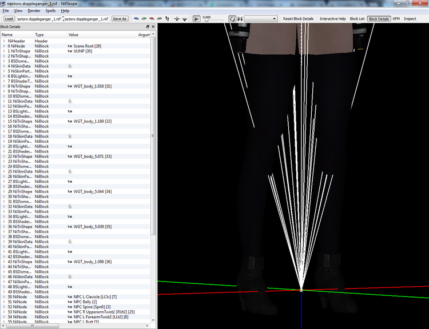Click the Name column header

pyautogui.click(x=17, y=35)
